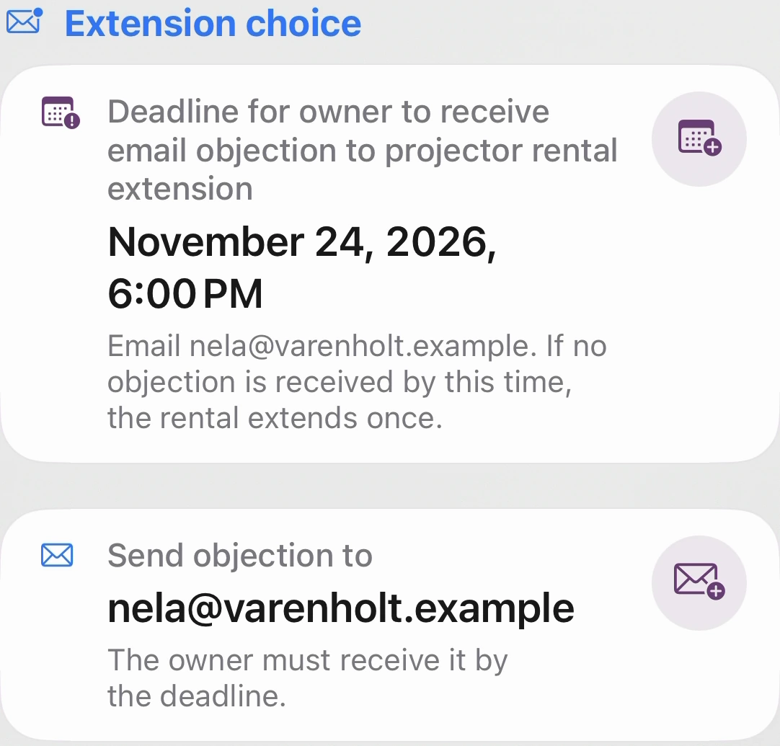Viewport: 780px width, 746px height.
Task: Click the unread mail icon beside Extension choice
Action: [x=25, y=21]
